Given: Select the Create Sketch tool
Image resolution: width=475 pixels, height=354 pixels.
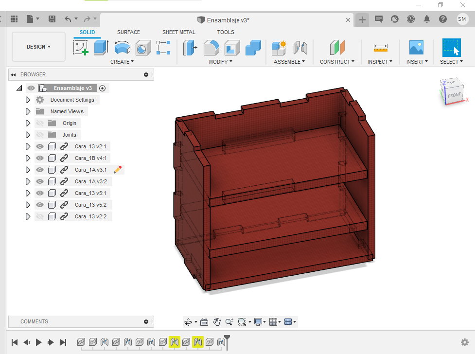Looking at the screenshot, I should tap(81, 48).
